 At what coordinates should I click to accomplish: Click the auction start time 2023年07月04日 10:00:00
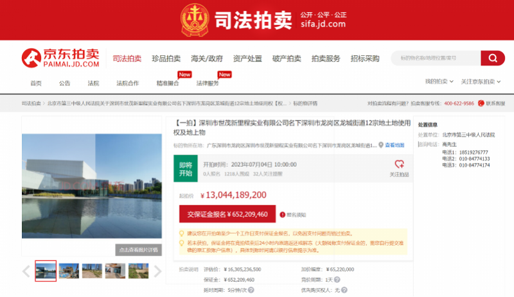(264, 164)
